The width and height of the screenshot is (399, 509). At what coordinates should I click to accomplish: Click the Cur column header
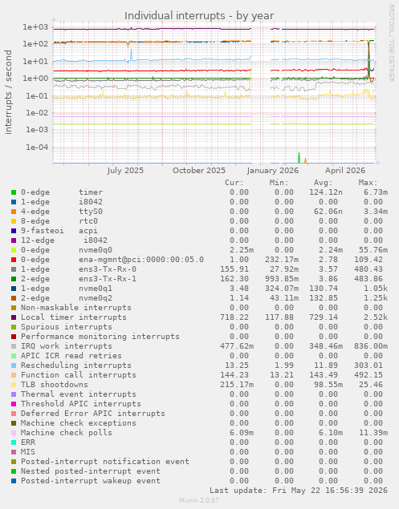click(234, 183)
